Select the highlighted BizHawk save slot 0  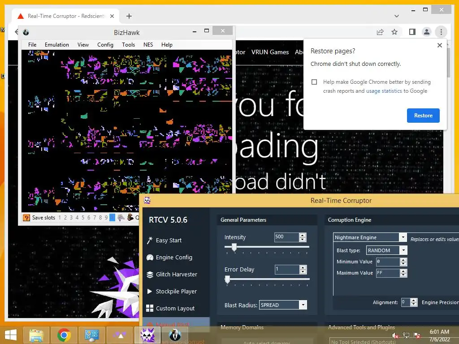[112, 218]
